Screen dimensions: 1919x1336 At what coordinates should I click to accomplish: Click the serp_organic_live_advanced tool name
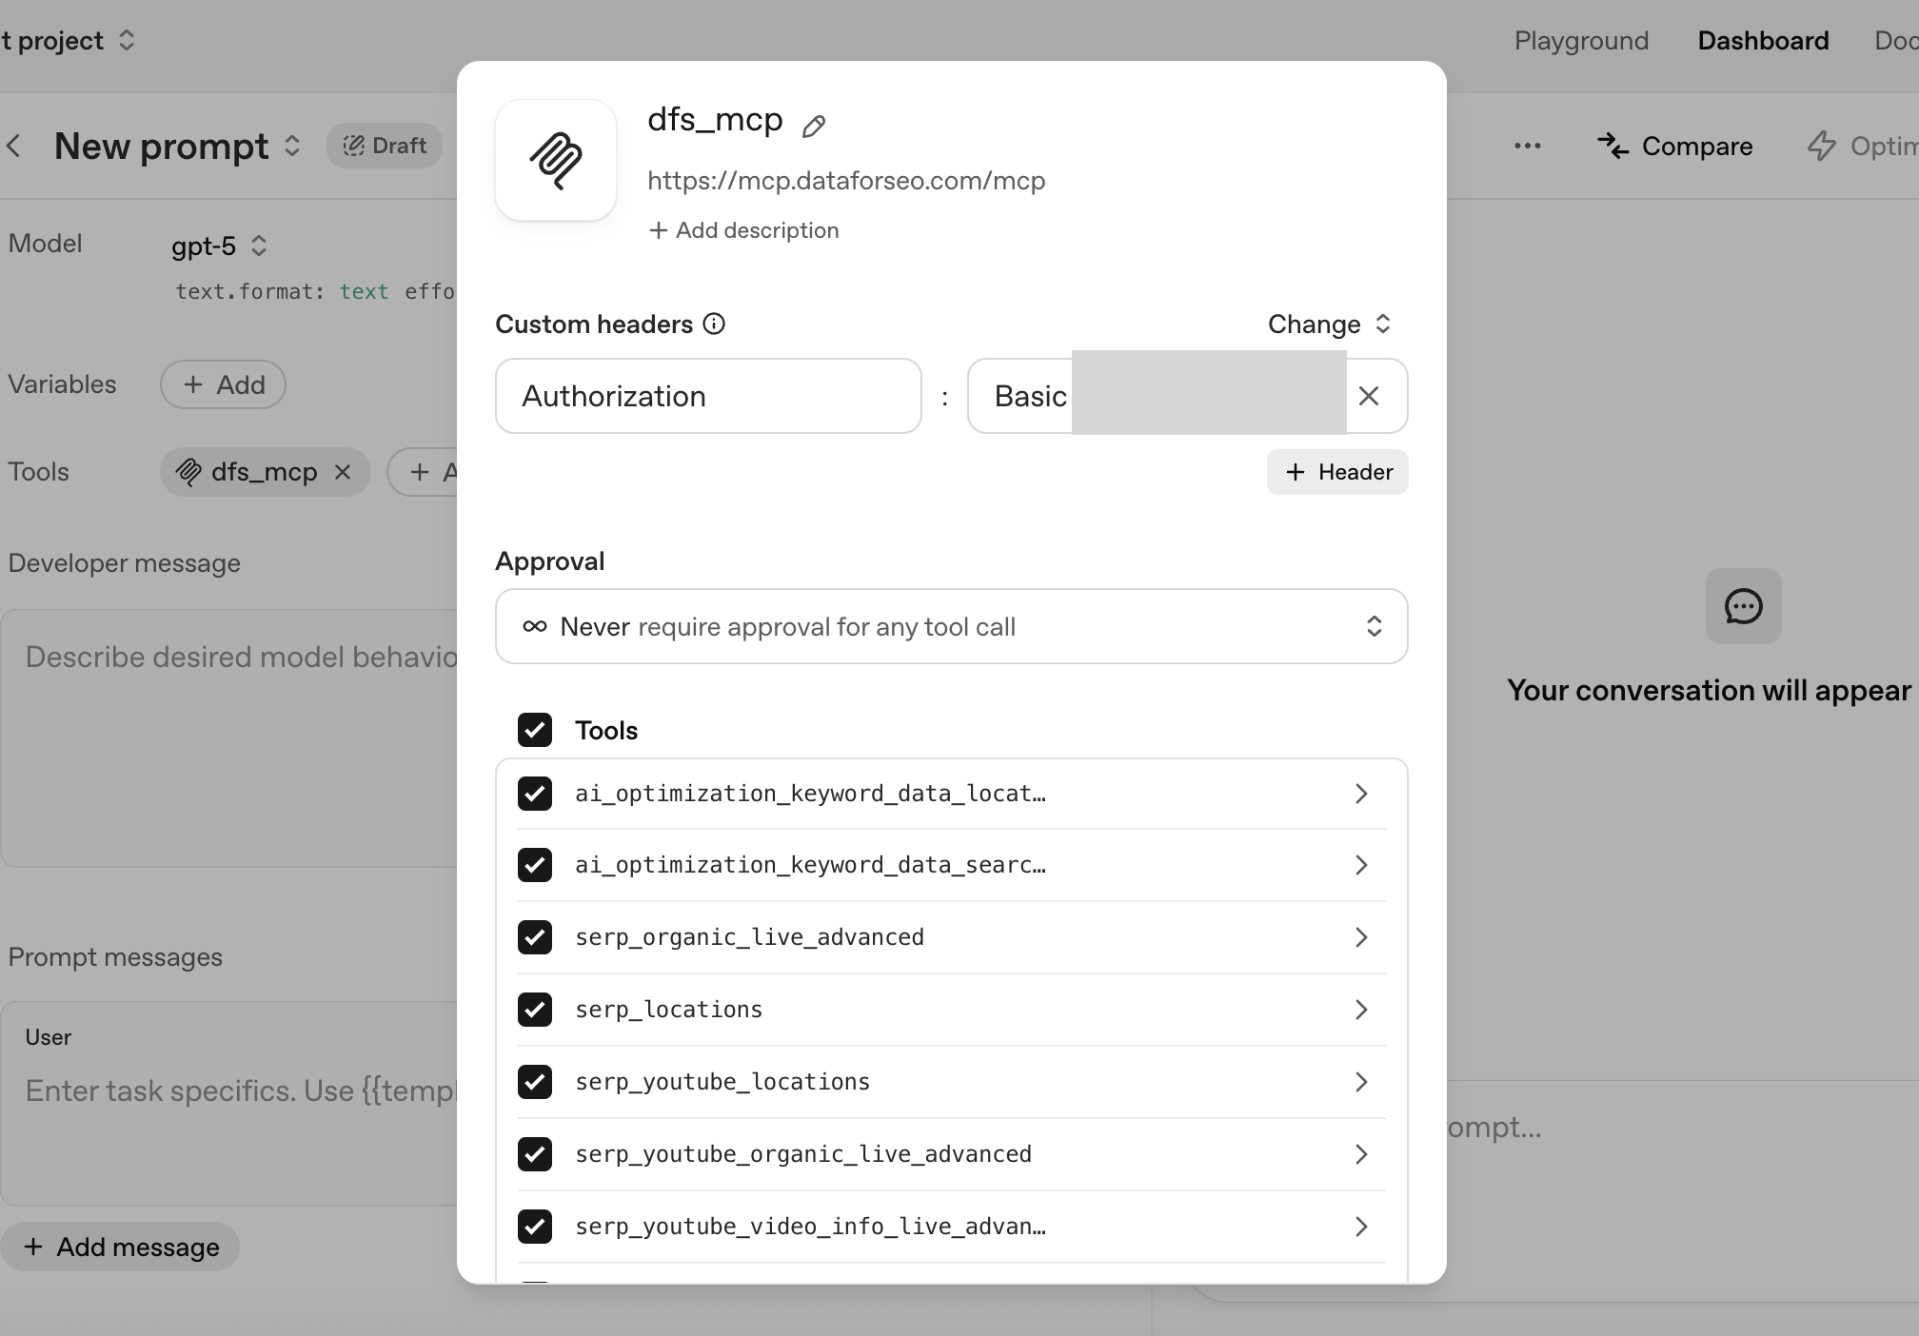749,937
